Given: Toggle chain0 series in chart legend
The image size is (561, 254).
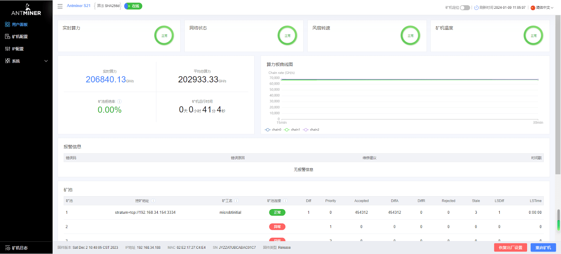Looking at the screenshot, I should 273,130.
